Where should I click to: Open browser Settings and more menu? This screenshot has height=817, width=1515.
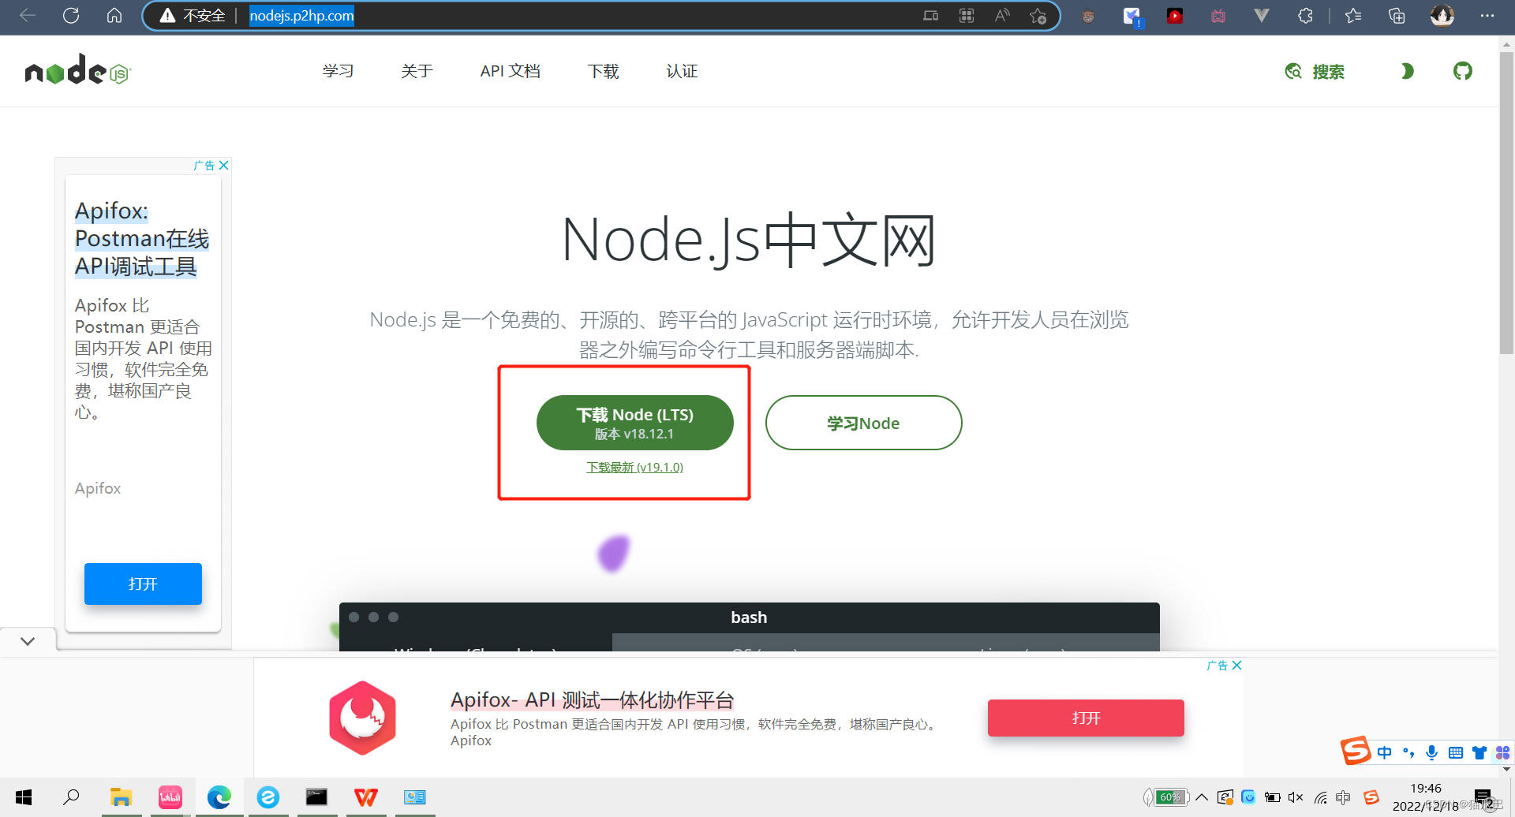pos(1487,16)
